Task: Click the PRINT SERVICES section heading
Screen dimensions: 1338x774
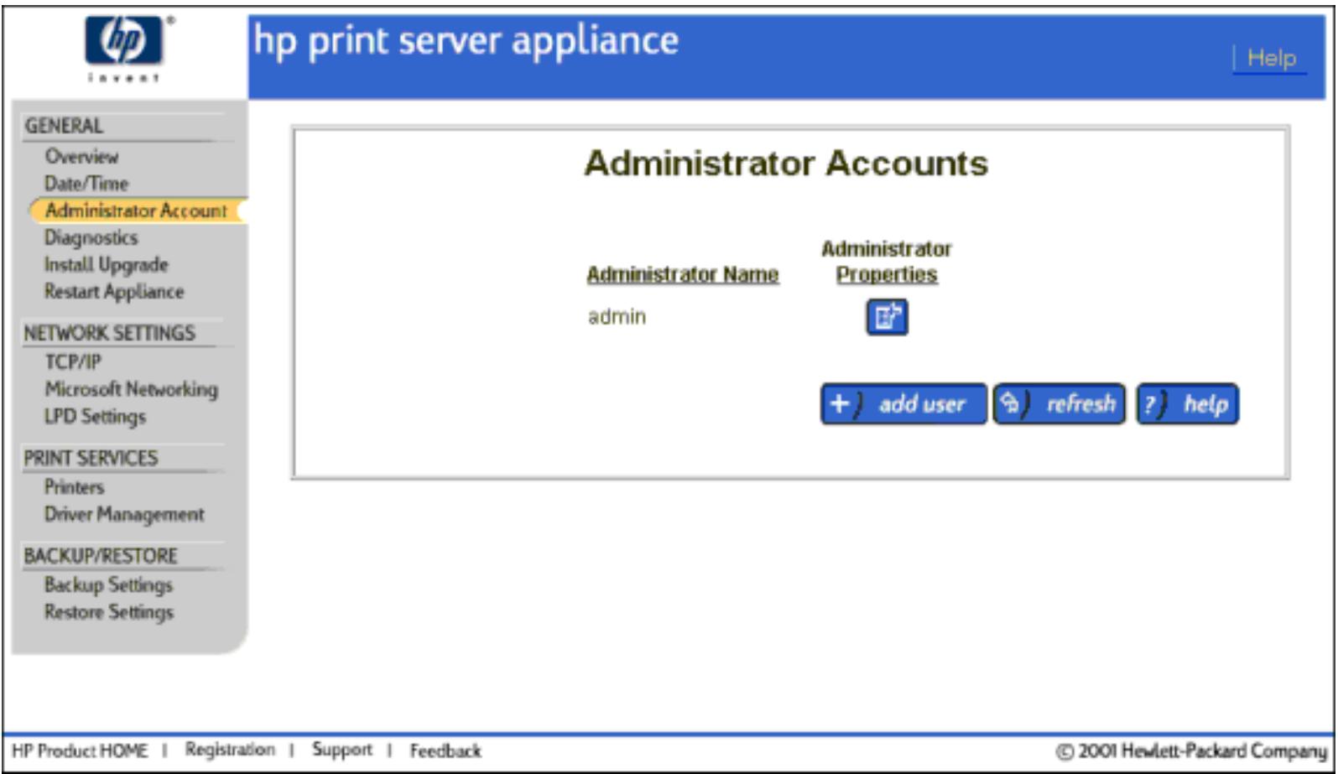Action: [91, 458]
